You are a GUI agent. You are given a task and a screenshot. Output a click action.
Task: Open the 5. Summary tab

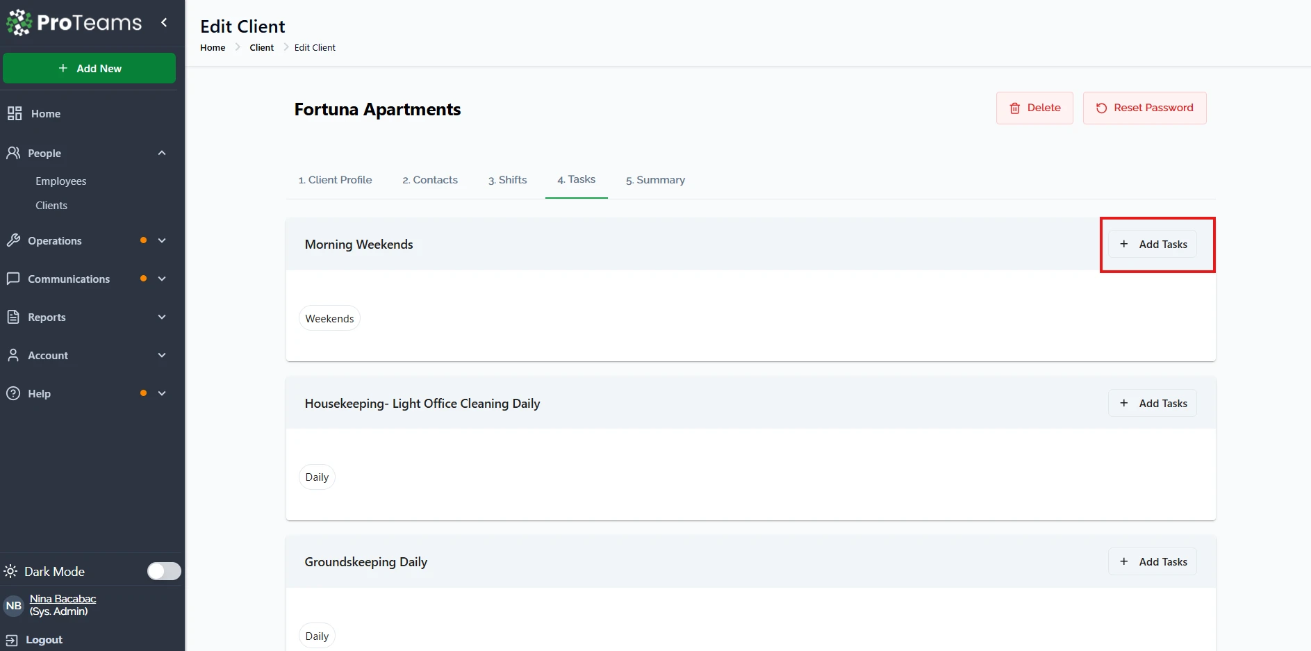point(655,180)
